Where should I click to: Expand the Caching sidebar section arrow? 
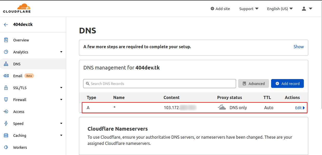pyautogui.click(x=61, y=135)
